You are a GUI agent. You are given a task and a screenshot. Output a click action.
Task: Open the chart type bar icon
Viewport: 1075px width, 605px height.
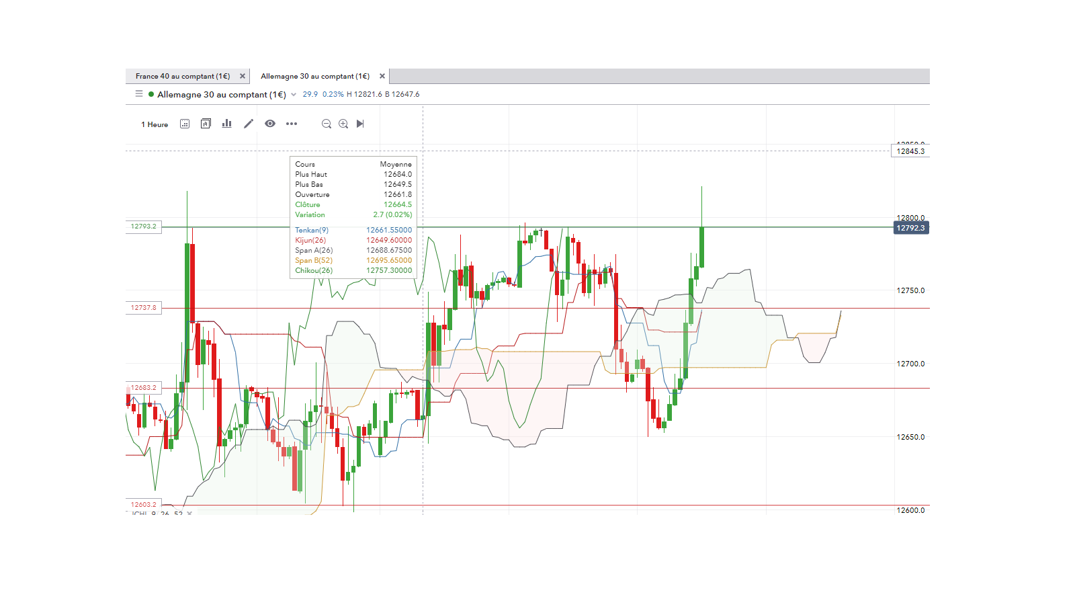coord(227,124)
